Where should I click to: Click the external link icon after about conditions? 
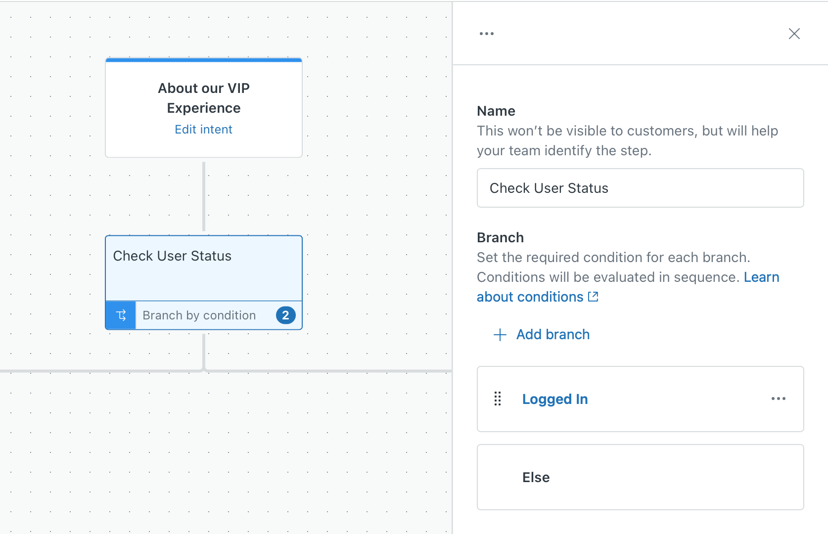[593, 297]
